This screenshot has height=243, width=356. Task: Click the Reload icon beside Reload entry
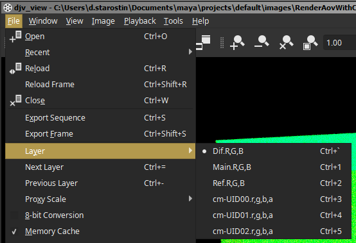click(15, 69)
